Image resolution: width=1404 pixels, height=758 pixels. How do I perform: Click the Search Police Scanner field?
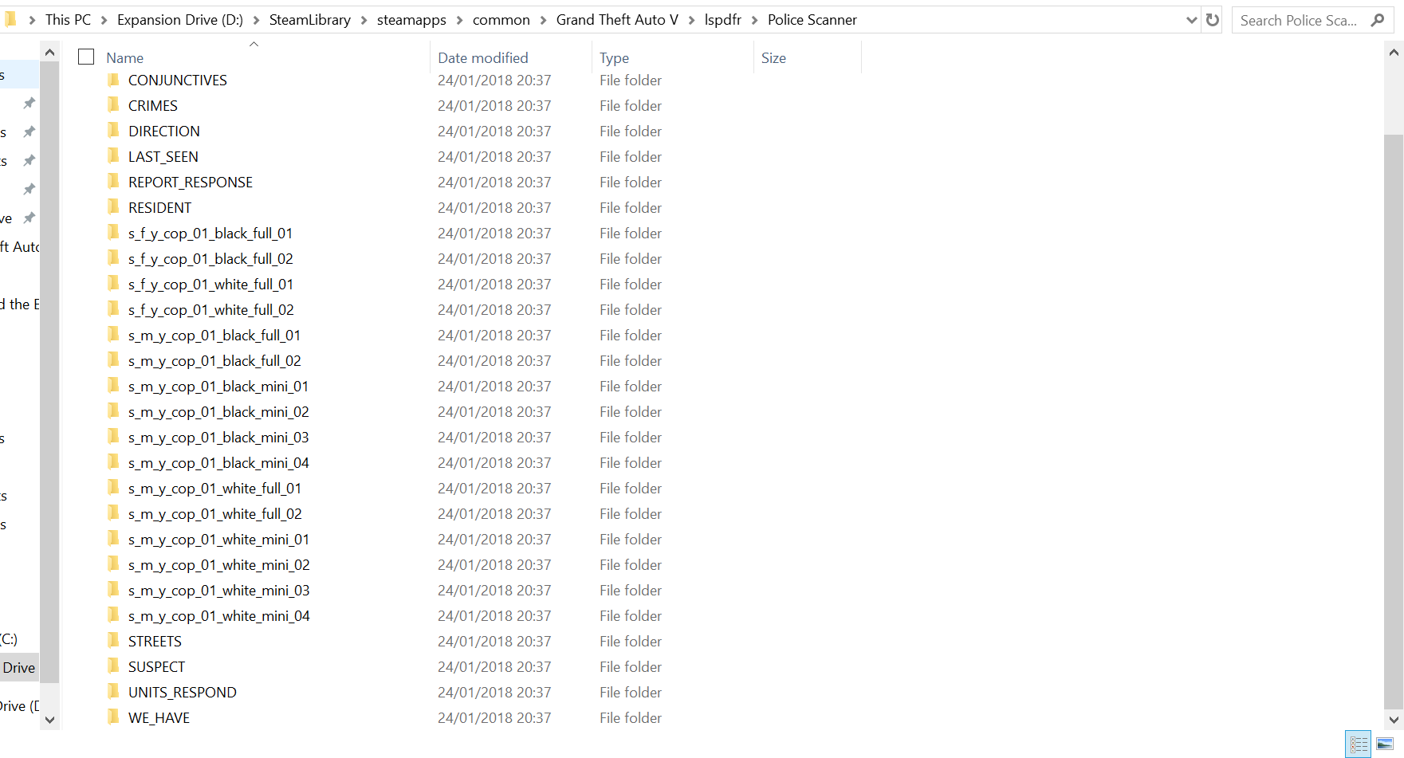pyautogui.click(x=1314, y=20)
